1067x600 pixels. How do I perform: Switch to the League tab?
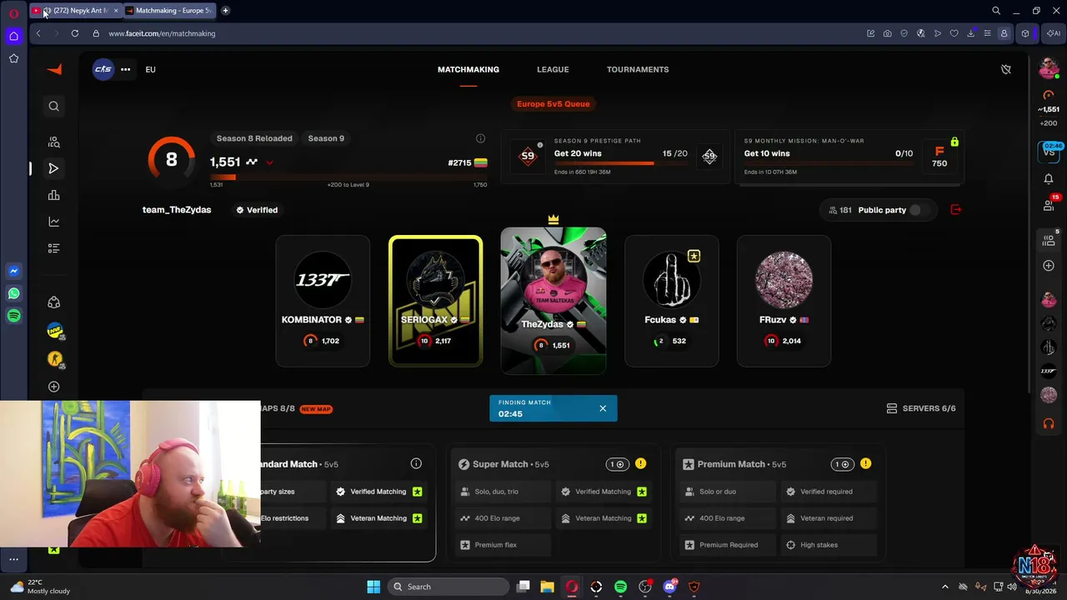553,69
